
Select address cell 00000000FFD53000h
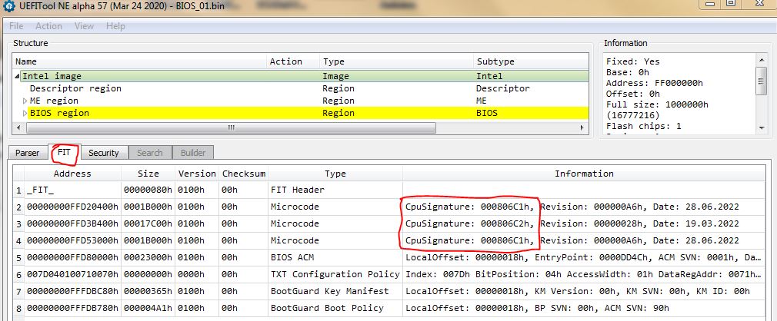pos(72,240)
